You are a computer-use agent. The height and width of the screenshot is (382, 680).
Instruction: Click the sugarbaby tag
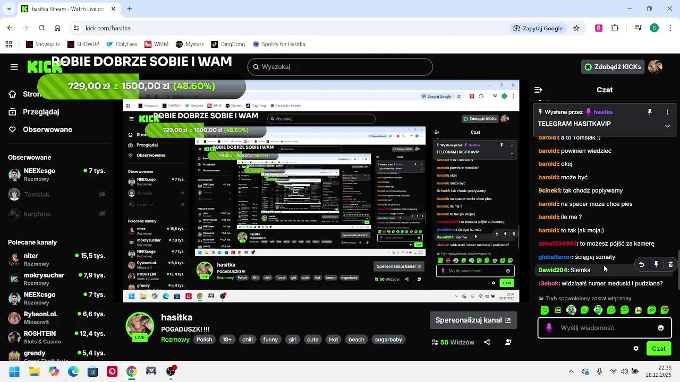point(388,340)
